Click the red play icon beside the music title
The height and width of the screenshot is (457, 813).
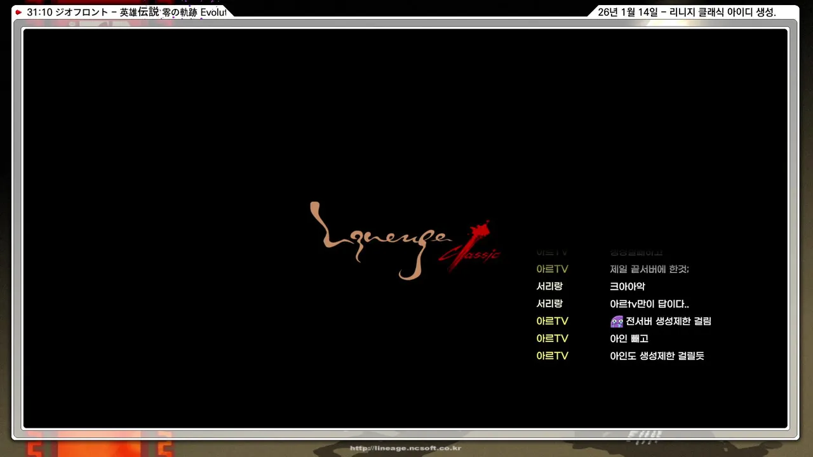[x=18, y=12]
